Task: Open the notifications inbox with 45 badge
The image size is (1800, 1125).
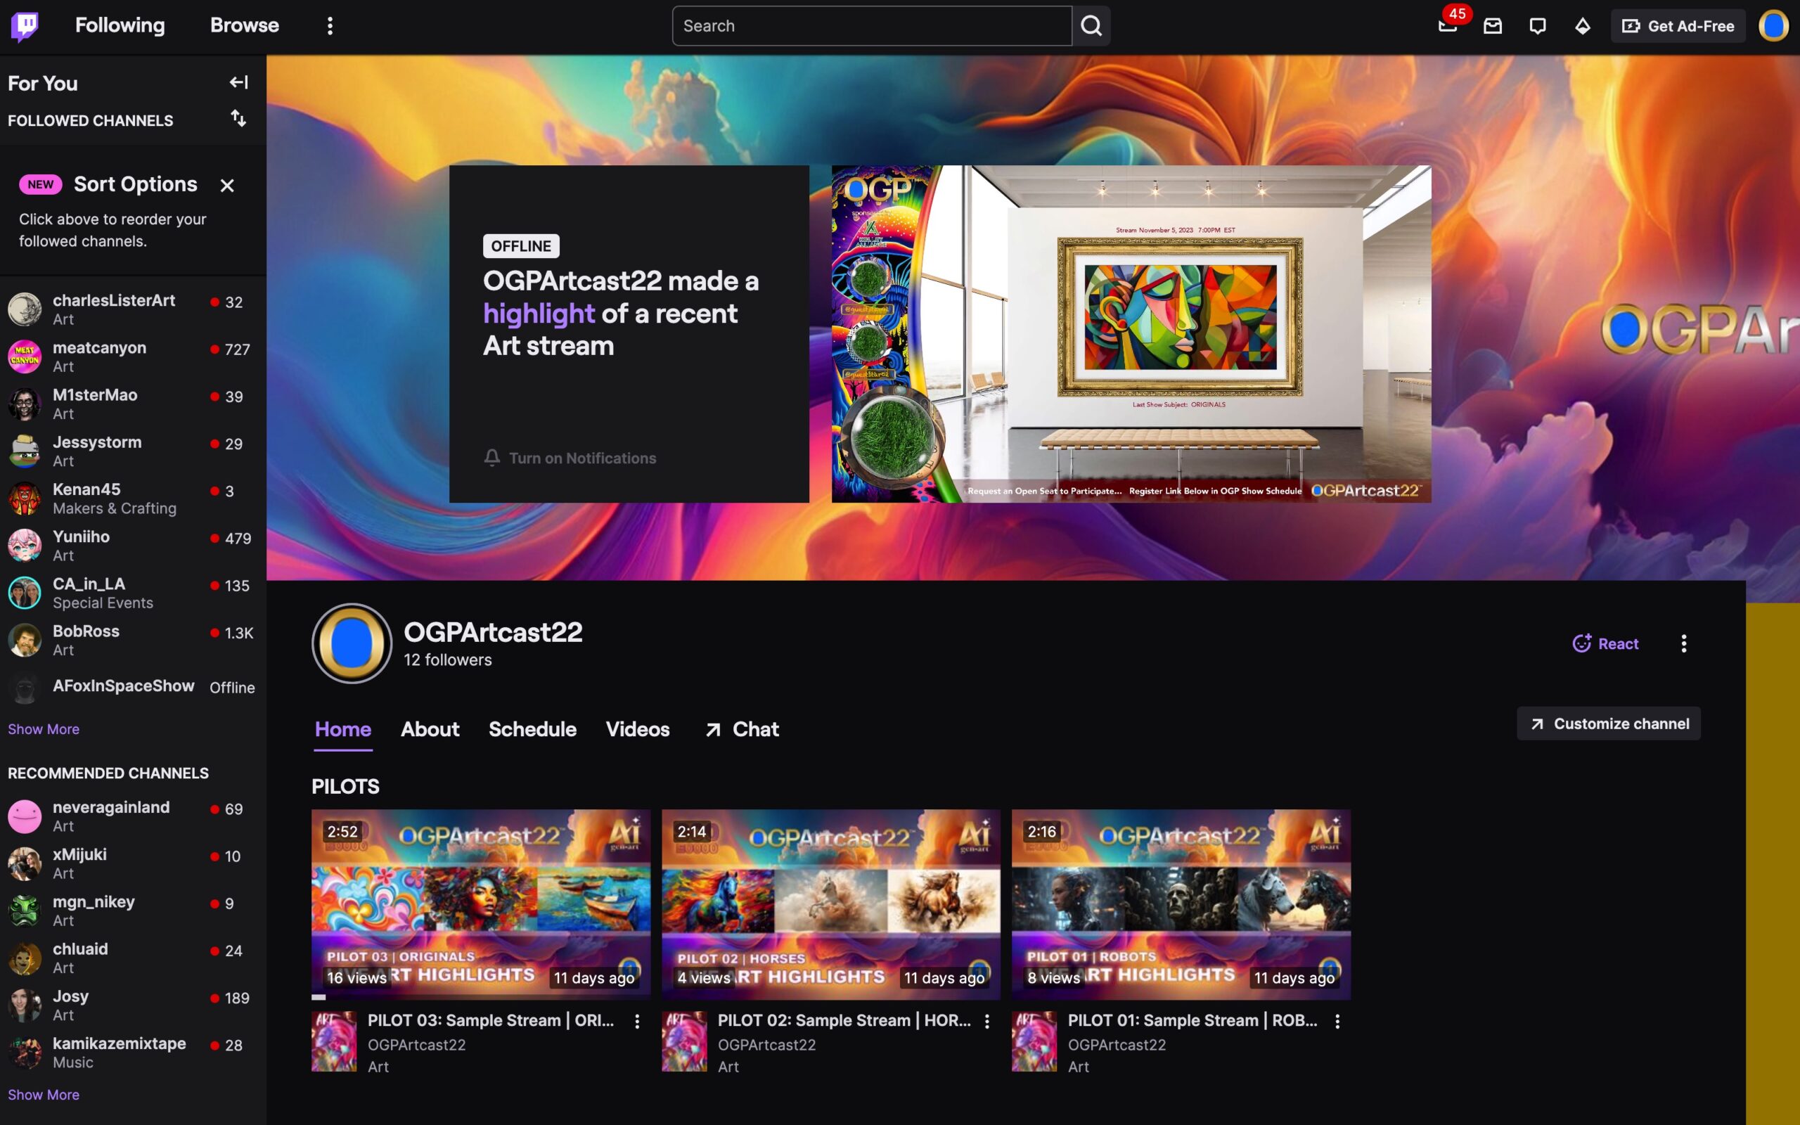Action: 1448,26
